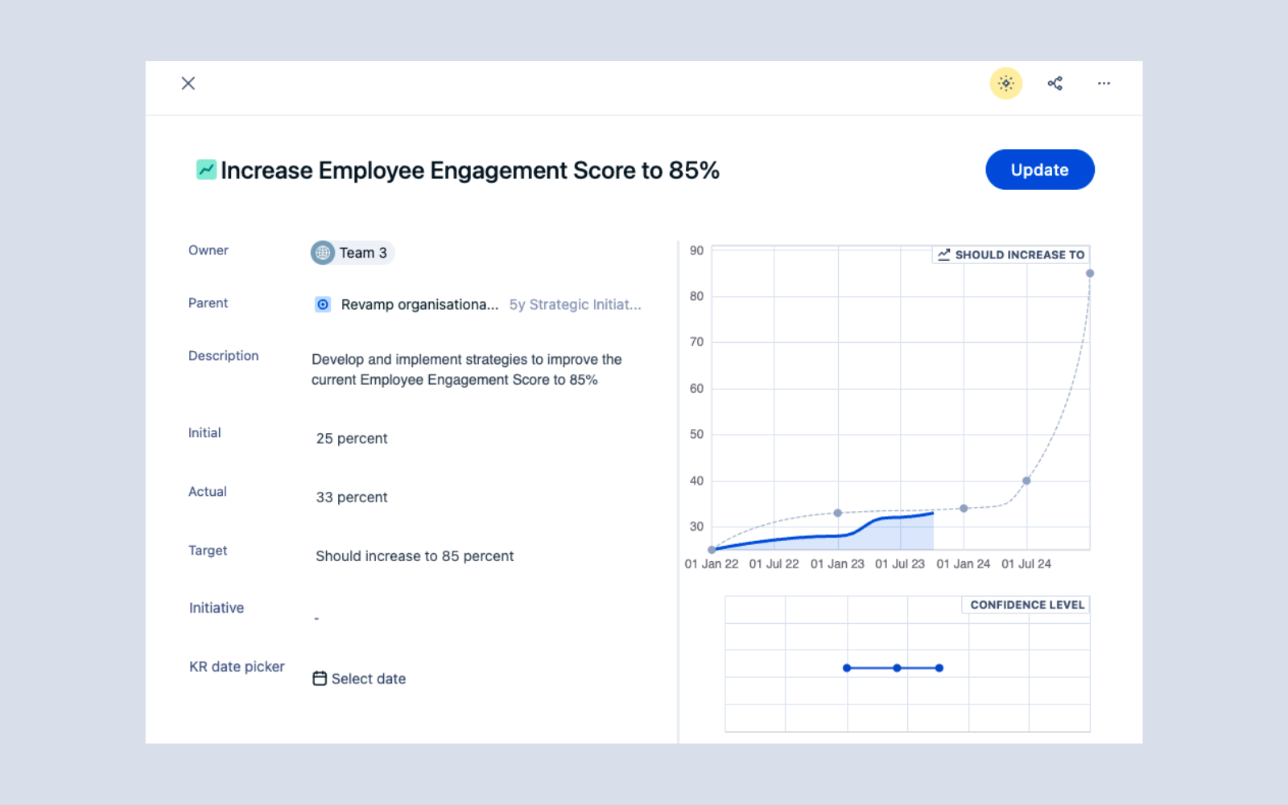Open the 'Select date' picker
The height and width of the screenshot is (805, 1288).
(x=359, y=679)
